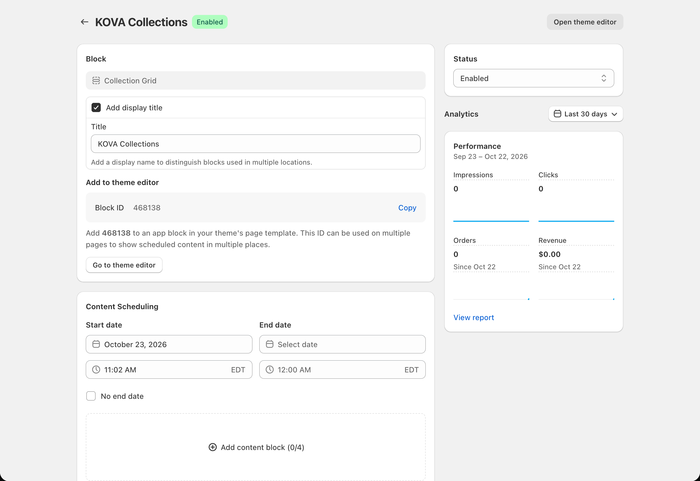The width and height of the screenshot is (700, 481).
Task: Open the View report link
Action: (473, 317)
